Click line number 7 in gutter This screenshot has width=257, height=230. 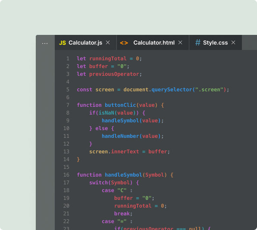click(x=68, y=105)
